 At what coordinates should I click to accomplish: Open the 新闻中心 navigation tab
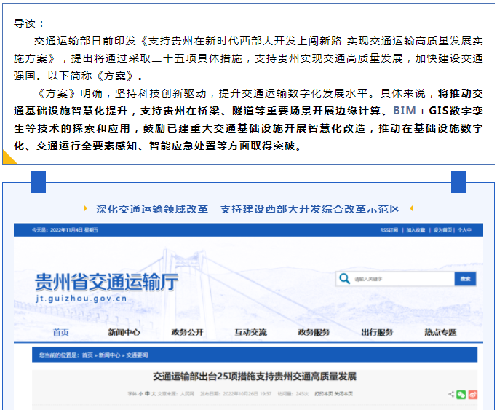[x=124, y=333]
